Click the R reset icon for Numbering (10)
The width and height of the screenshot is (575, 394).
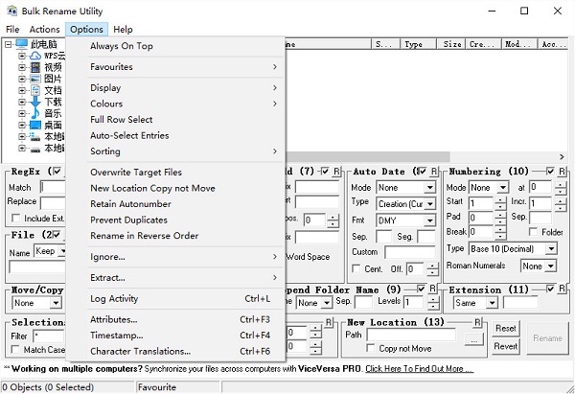563,171
